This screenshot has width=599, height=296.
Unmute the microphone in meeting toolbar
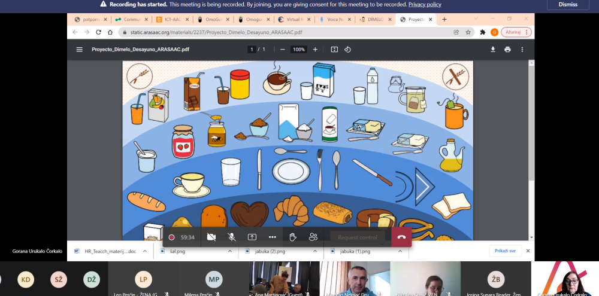pos(231,237)
